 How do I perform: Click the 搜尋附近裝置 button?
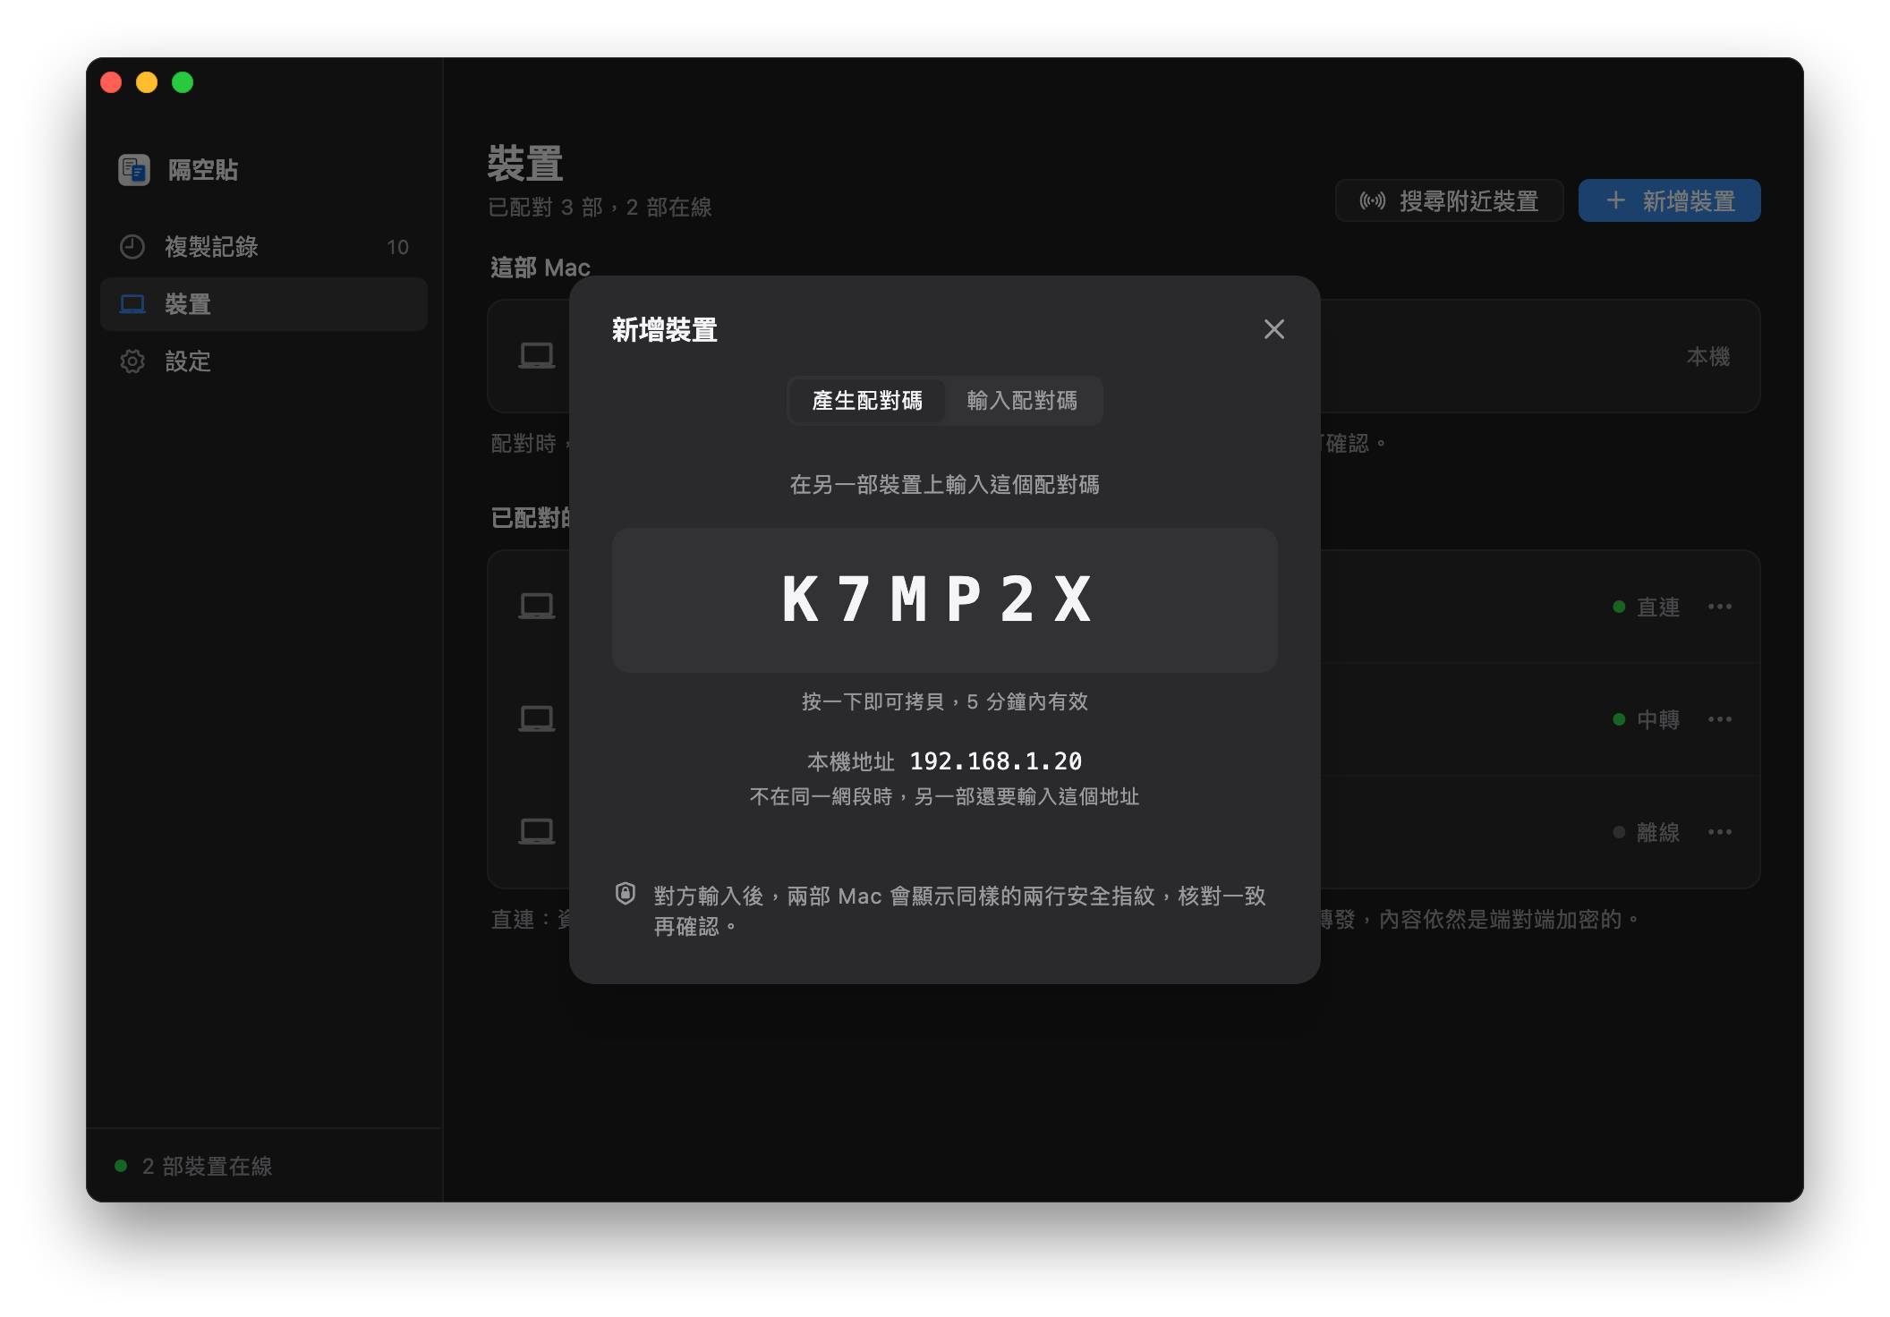pyautogui.click(x=1449, y=200)
